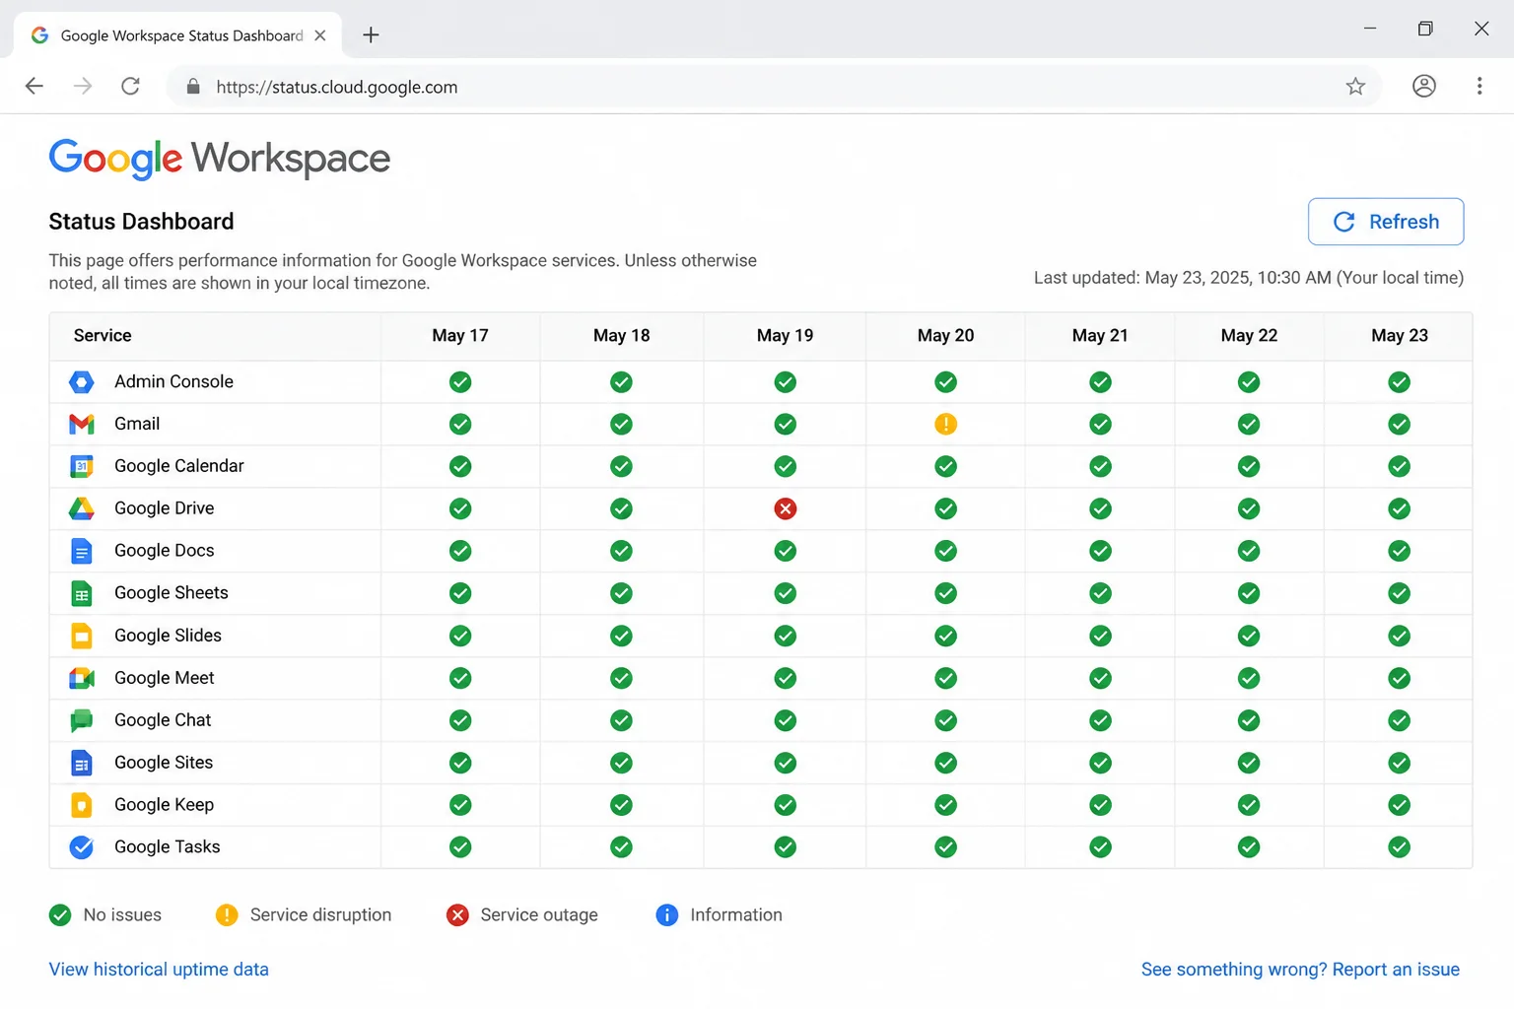Click the Service outage legend icon
The image size is (1514, 1009).
457,915
